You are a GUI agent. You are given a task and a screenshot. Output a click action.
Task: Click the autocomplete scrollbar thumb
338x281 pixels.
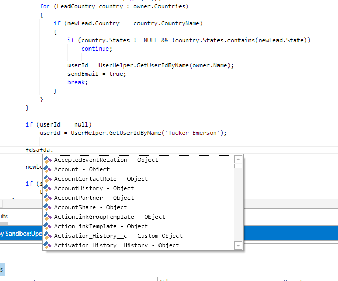click(x=238, y=166)
